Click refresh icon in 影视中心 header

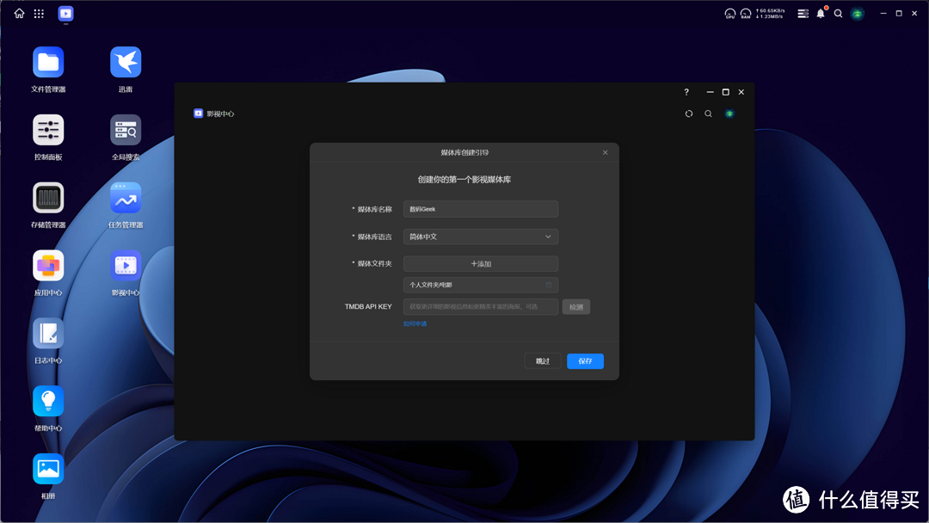[x=689, y=114]
